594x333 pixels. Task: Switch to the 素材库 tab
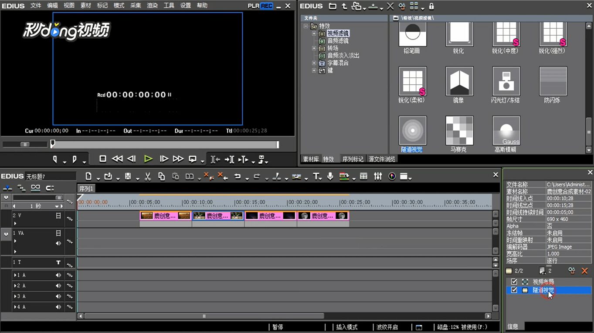(x=311, y=159)
